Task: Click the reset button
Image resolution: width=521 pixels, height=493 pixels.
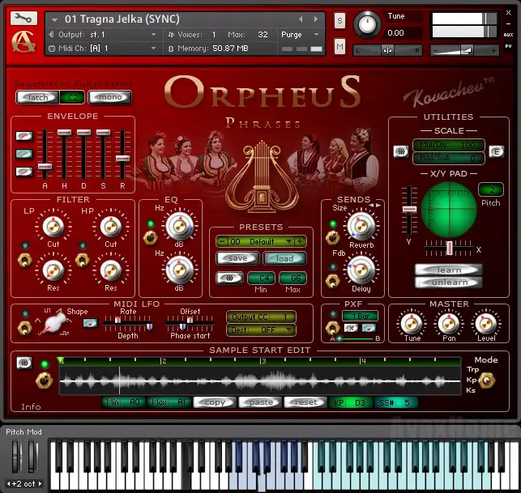Action: 305,402
